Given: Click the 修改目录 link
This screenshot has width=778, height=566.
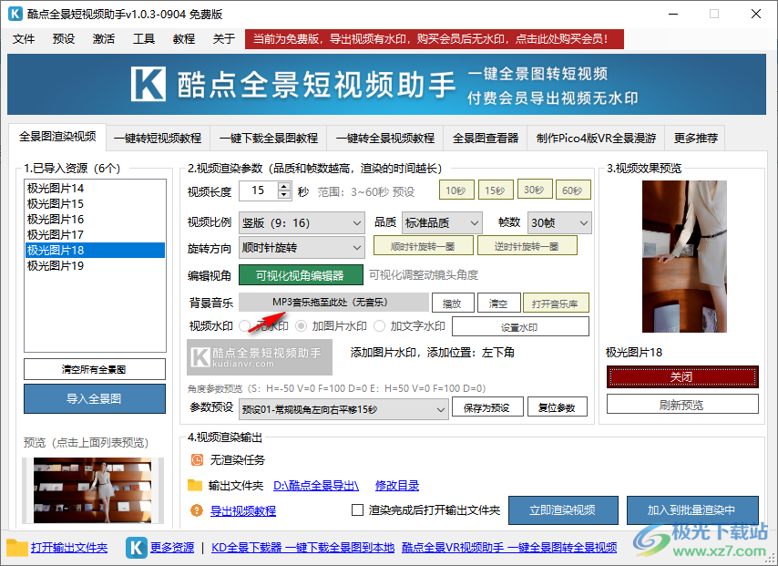Looking at the screenshot, I should pyautogui.click(x=396, y=485).
